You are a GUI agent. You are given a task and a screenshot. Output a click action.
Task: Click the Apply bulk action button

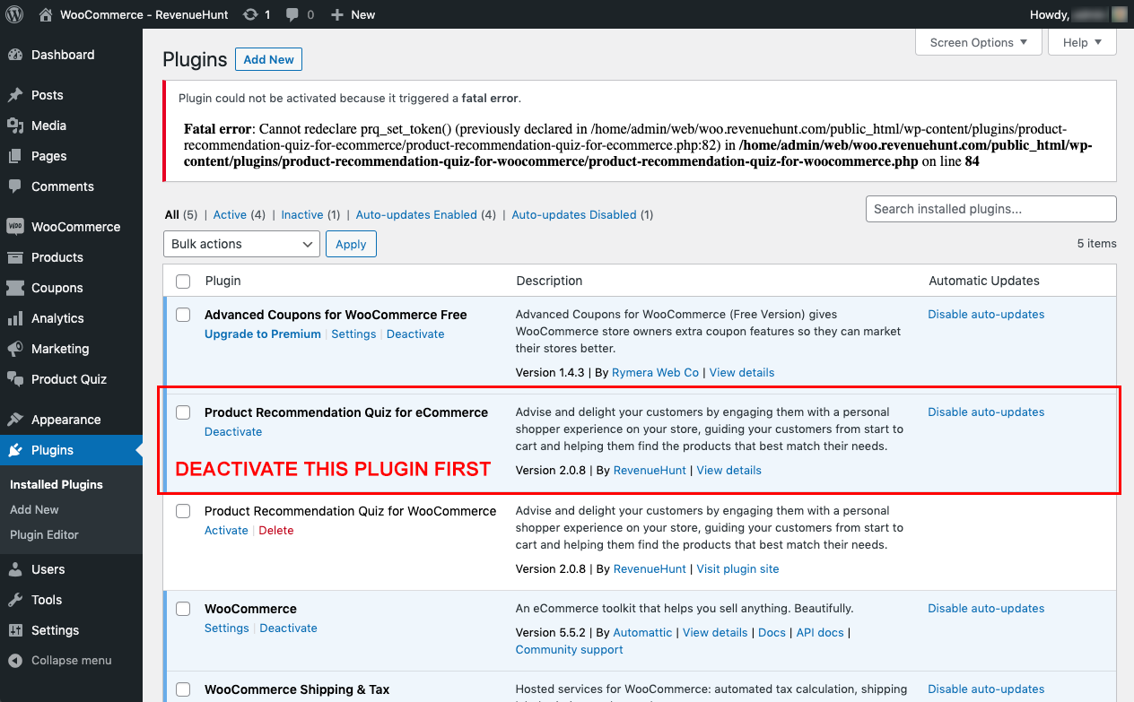tap(351, 244)
